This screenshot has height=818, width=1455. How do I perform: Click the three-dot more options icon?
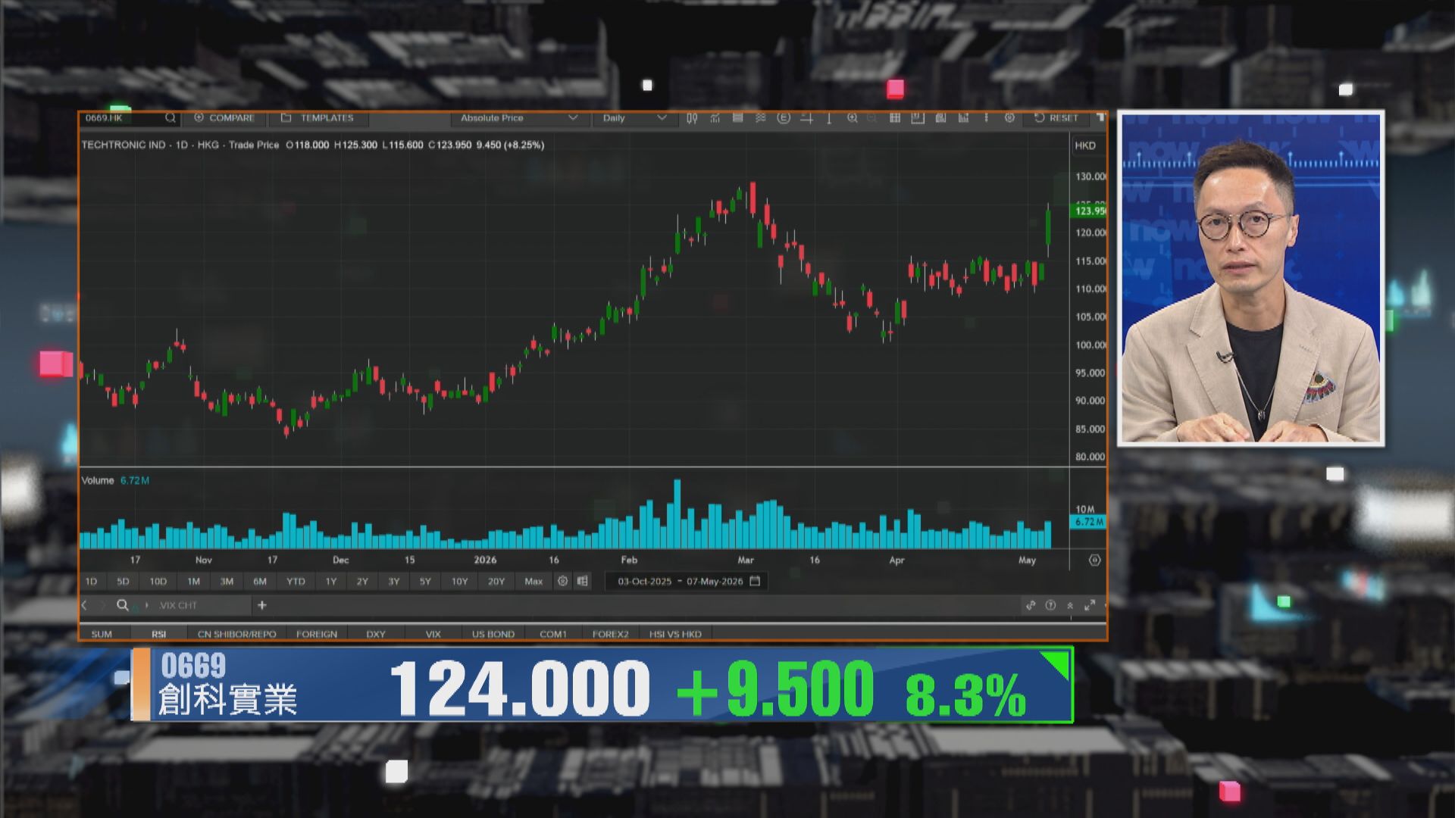tap(986, 118)
